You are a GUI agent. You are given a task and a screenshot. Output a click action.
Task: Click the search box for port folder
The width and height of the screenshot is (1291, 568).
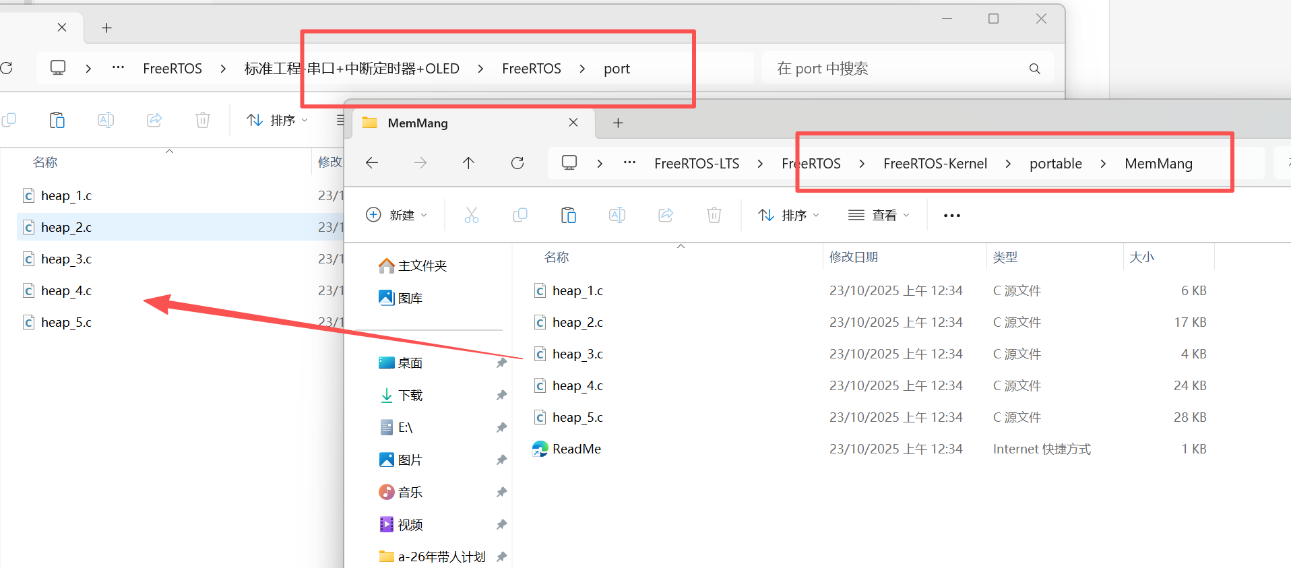(896, 69)
